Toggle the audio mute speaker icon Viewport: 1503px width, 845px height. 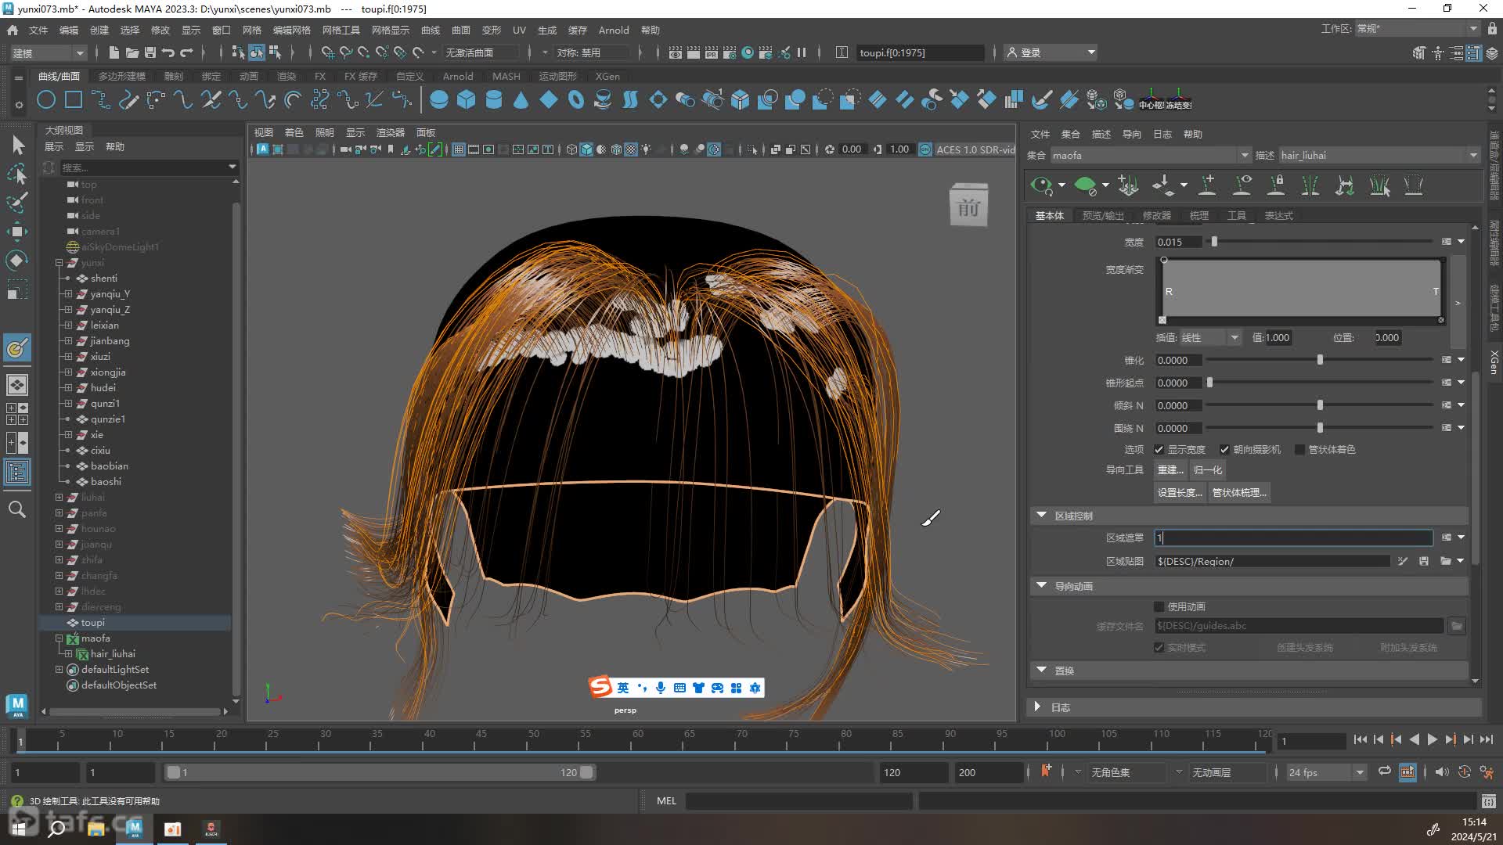pos(1442,771)
